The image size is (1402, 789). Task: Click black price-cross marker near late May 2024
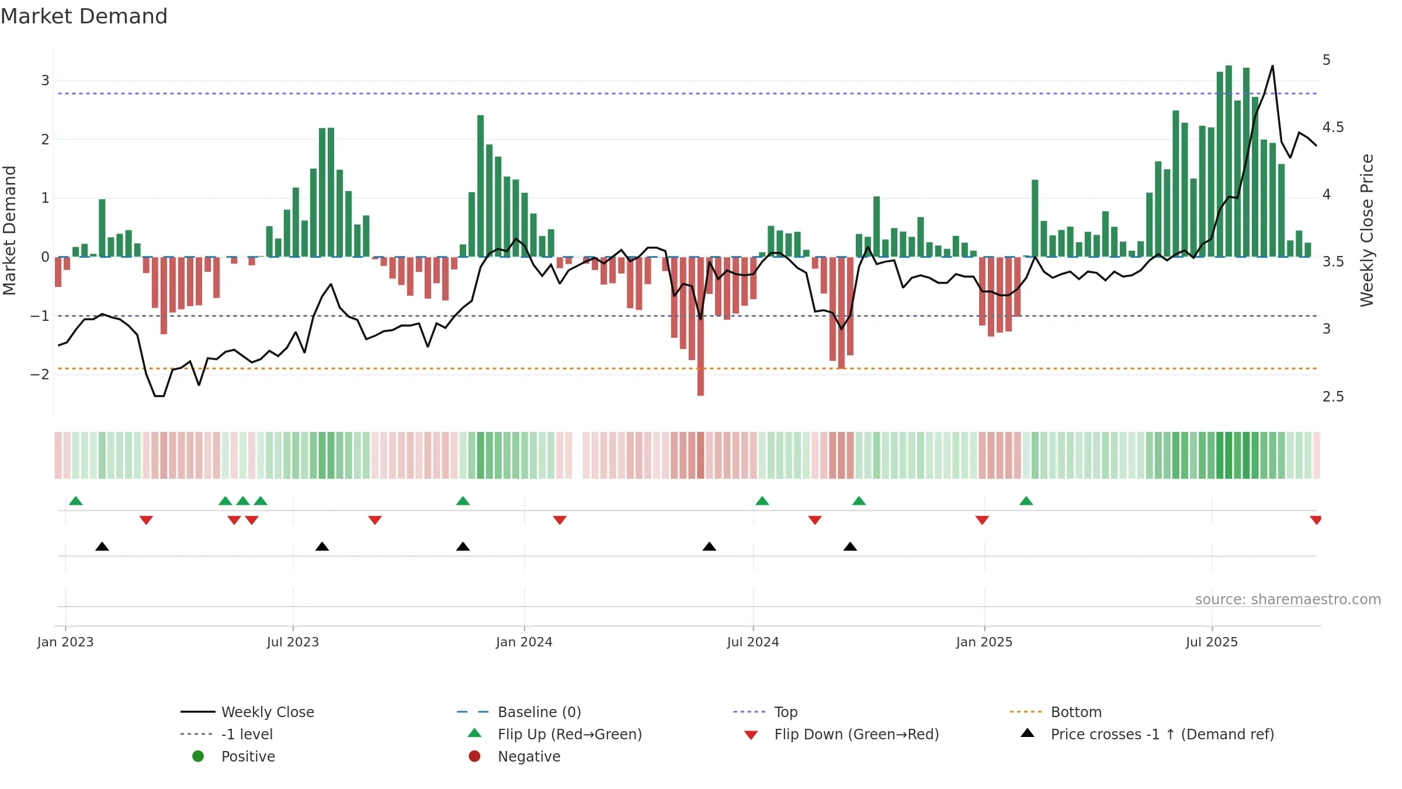(709, 546)
